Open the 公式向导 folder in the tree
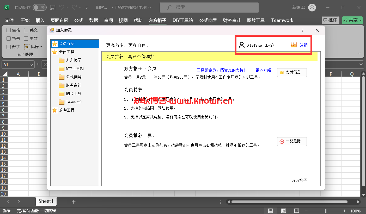The height and width of the screenshot is (214, 366). coord(70,77)
